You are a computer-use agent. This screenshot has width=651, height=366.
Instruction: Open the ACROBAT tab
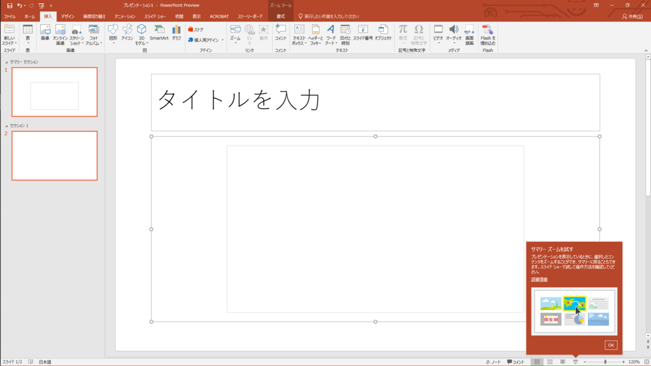(x=219, y=17)
